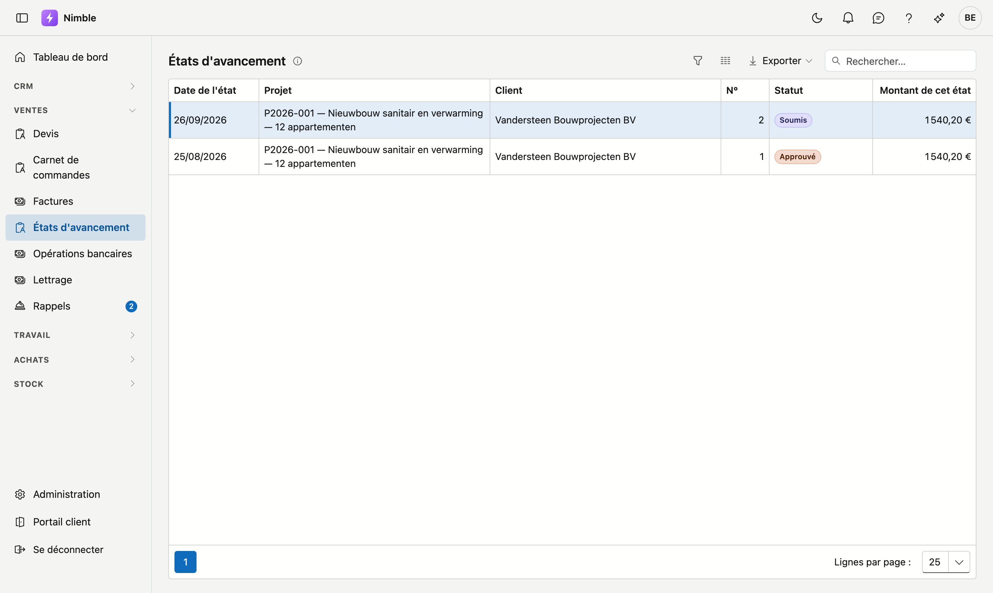The image size is (993, 593).
Task: Click page 1 pagination button
Action: pyautogui.click(x=185, y=562)
